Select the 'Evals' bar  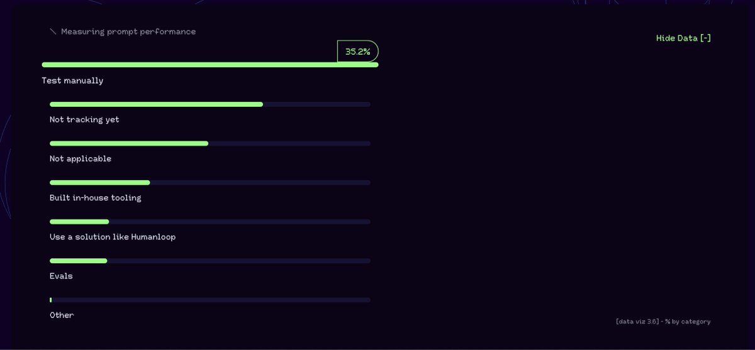click(210, 261)
